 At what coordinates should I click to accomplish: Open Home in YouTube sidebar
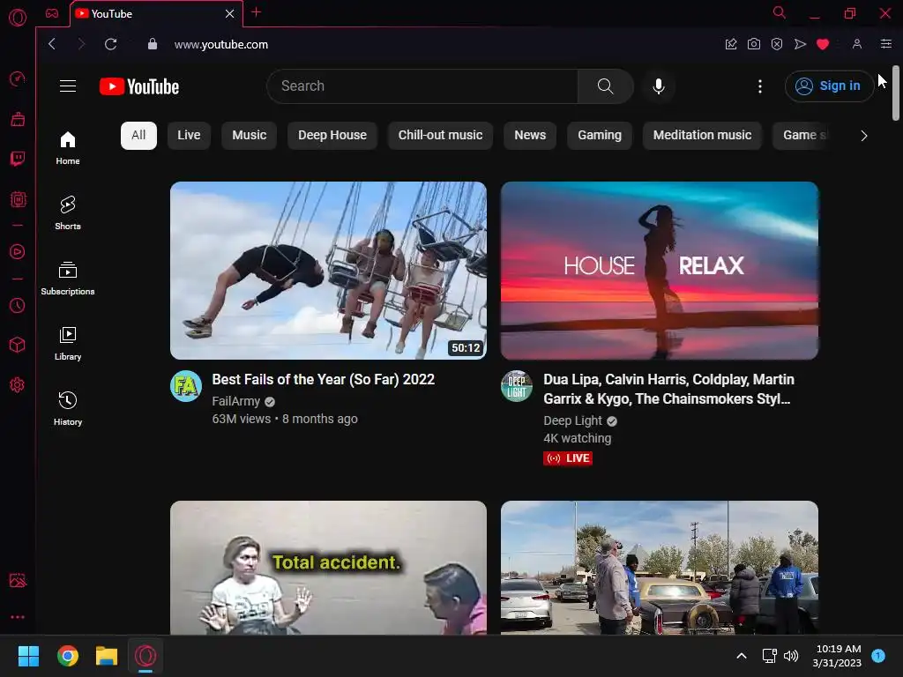(x=68, y=148)
